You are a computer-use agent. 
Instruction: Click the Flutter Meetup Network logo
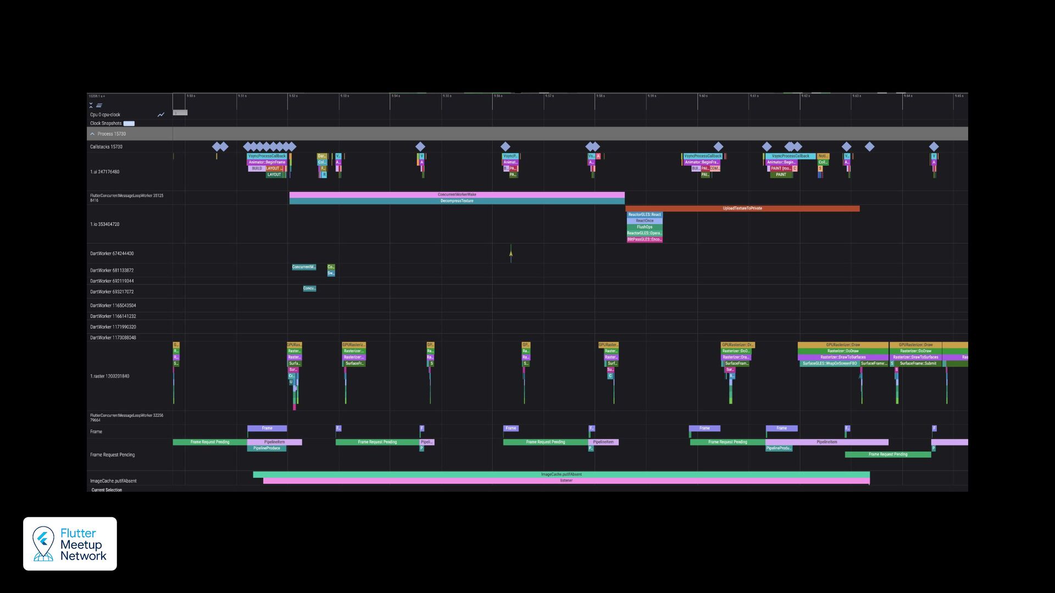point(70,544)
